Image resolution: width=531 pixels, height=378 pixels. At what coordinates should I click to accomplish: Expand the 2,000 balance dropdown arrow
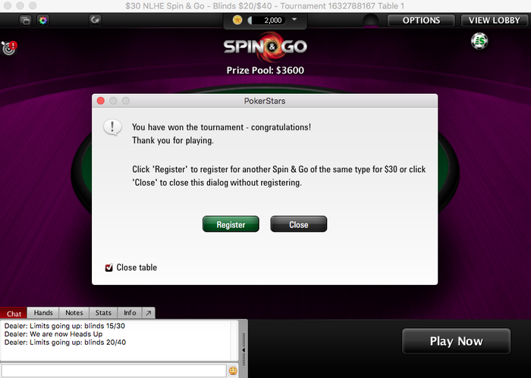(x=294, y=20)
